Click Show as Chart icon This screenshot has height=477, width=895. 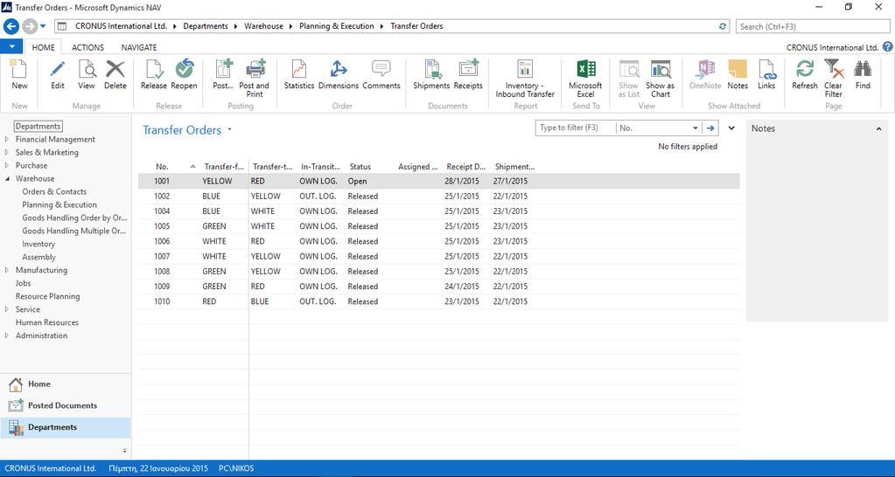click(x=661, y=69)
